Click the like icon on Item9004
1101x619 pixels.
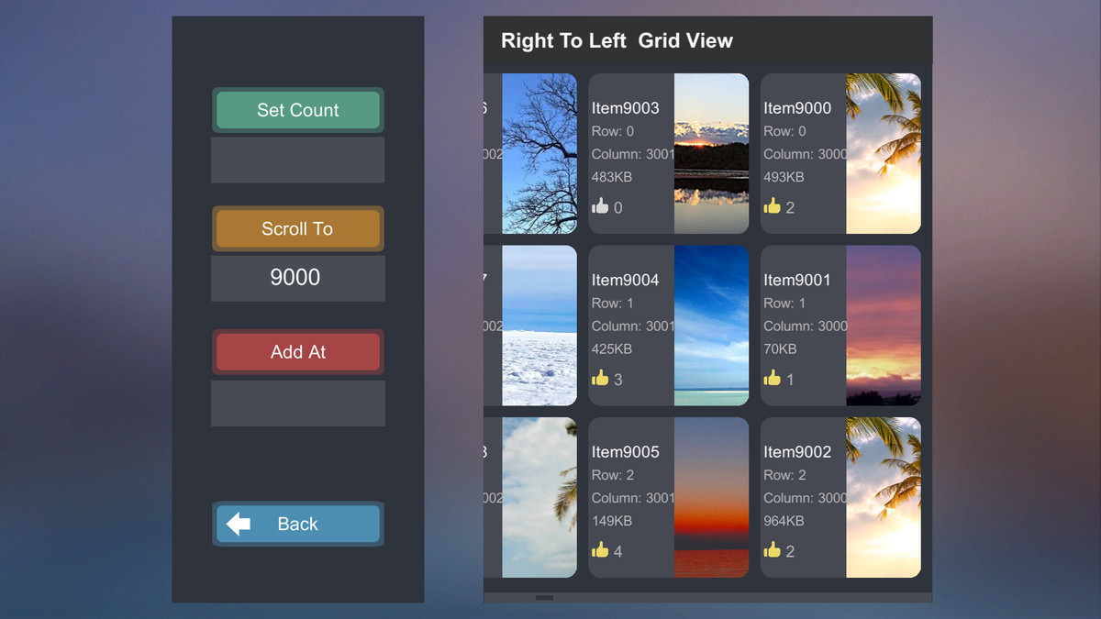tap(601, 378)
